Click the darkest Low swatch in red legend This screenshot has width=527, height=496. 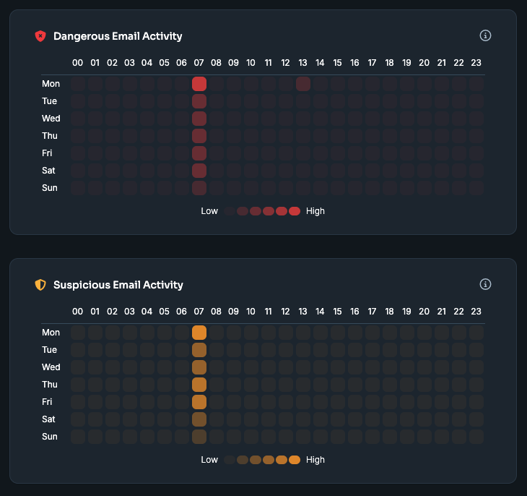[230, 211]
